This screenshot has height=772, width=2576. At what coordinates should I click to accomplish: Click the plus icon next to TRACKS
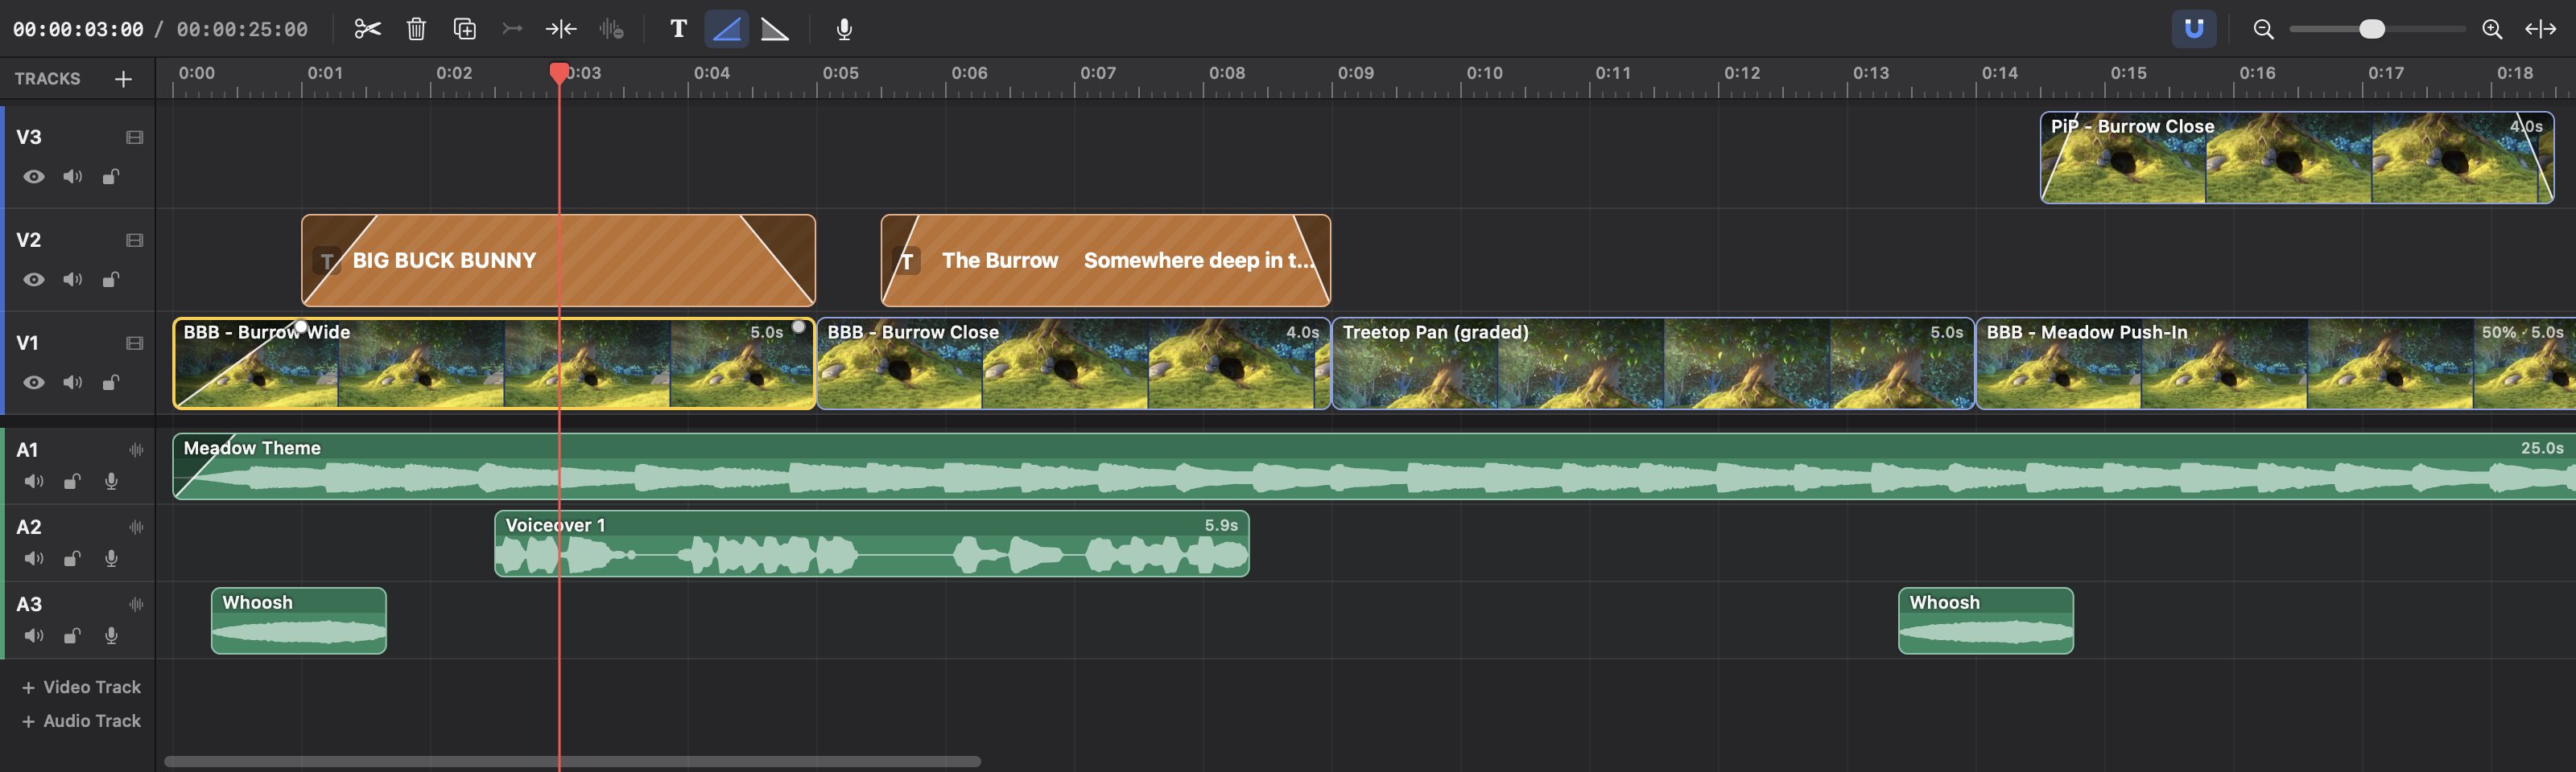123,79
